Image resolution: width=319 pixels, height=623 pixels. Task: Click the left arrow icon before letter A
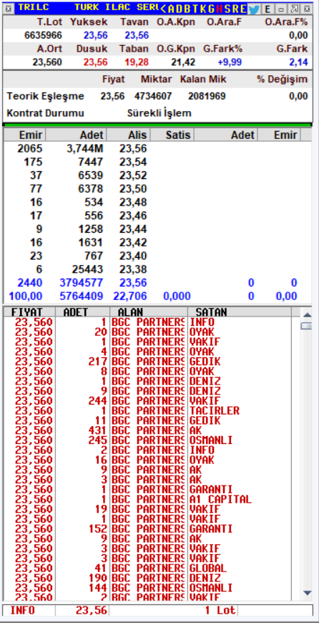pyautogui.click(x=162, y=9)
